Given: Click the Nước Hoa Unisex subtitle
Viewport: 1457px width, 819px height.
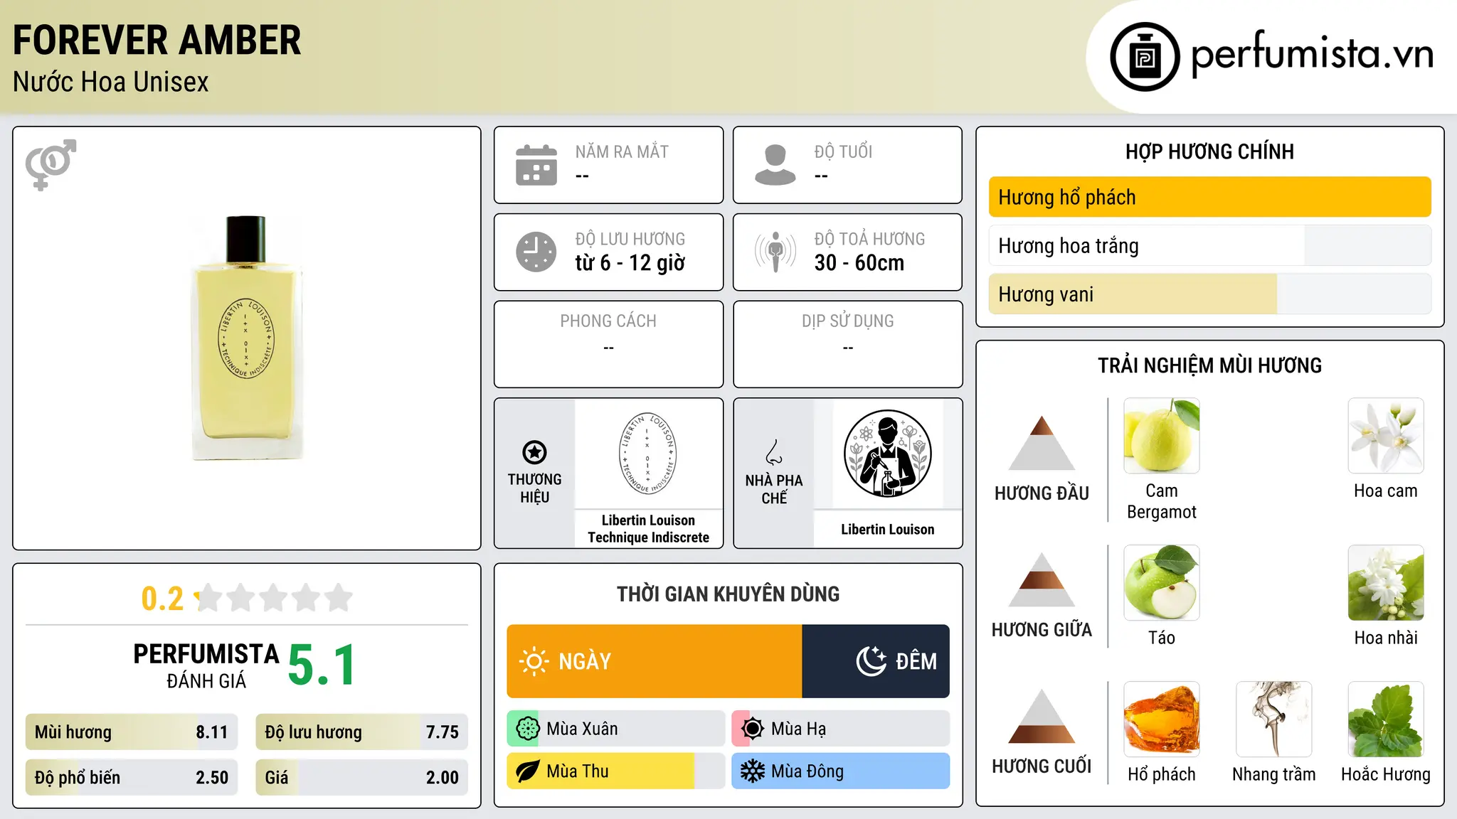Looking at the screenshot, I should point(111,82).
